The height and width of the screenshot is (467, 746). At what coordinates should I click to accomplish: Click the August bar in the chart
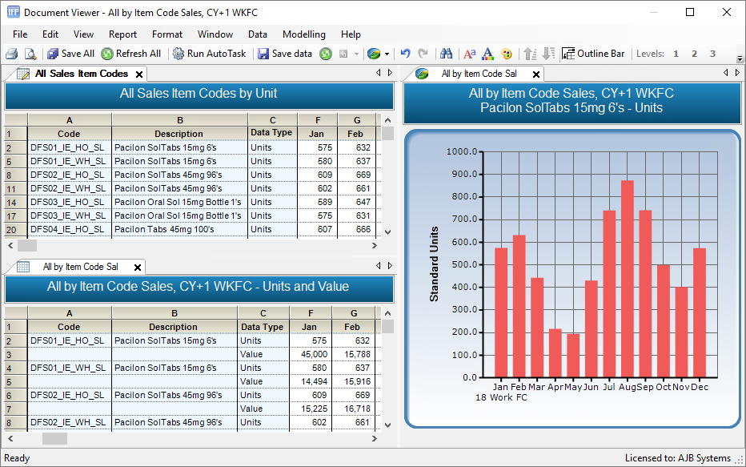point(627,279)
